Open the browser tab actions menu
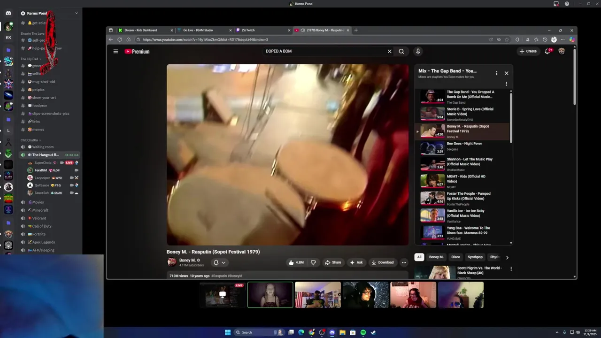This screenshot has height=338, width=601. (111, 30)
